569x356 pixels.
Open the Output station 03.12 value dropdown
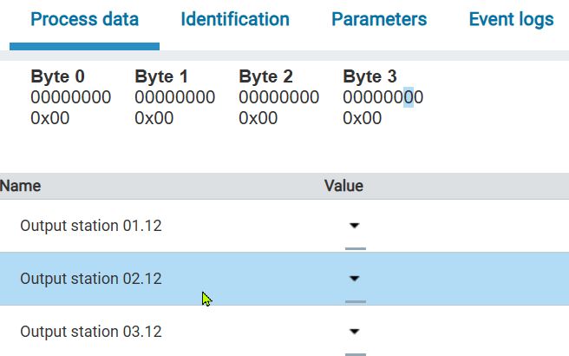[x=354, y=332]
